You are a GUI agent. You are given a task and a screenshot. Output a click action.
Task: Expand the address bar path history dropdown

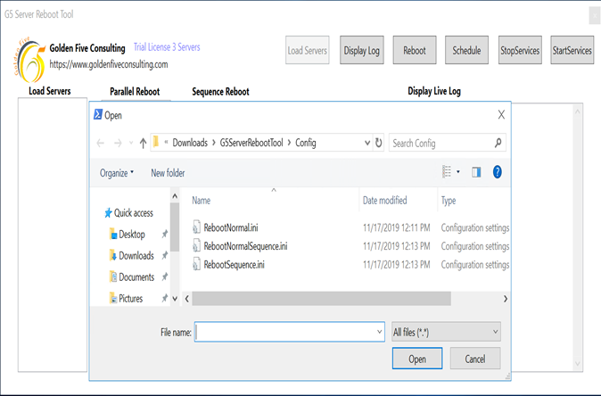[x=366, y=143]
